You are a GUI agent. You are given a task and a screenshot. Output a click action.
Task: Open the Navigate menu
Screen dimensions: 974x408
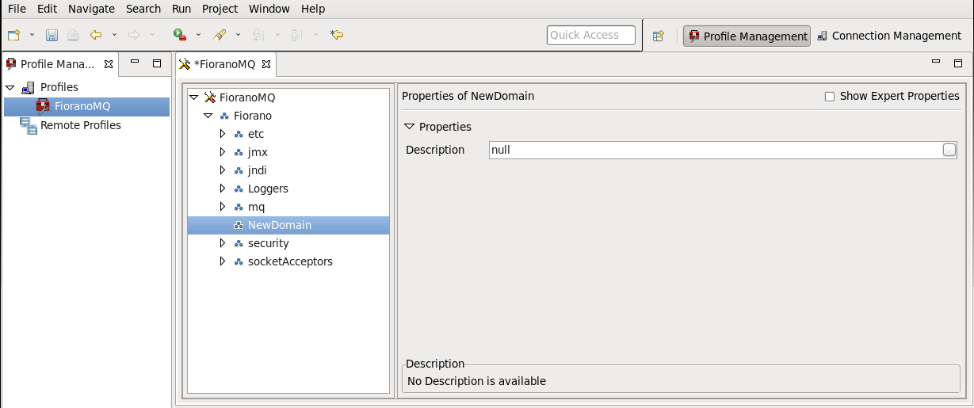[91, 9]
